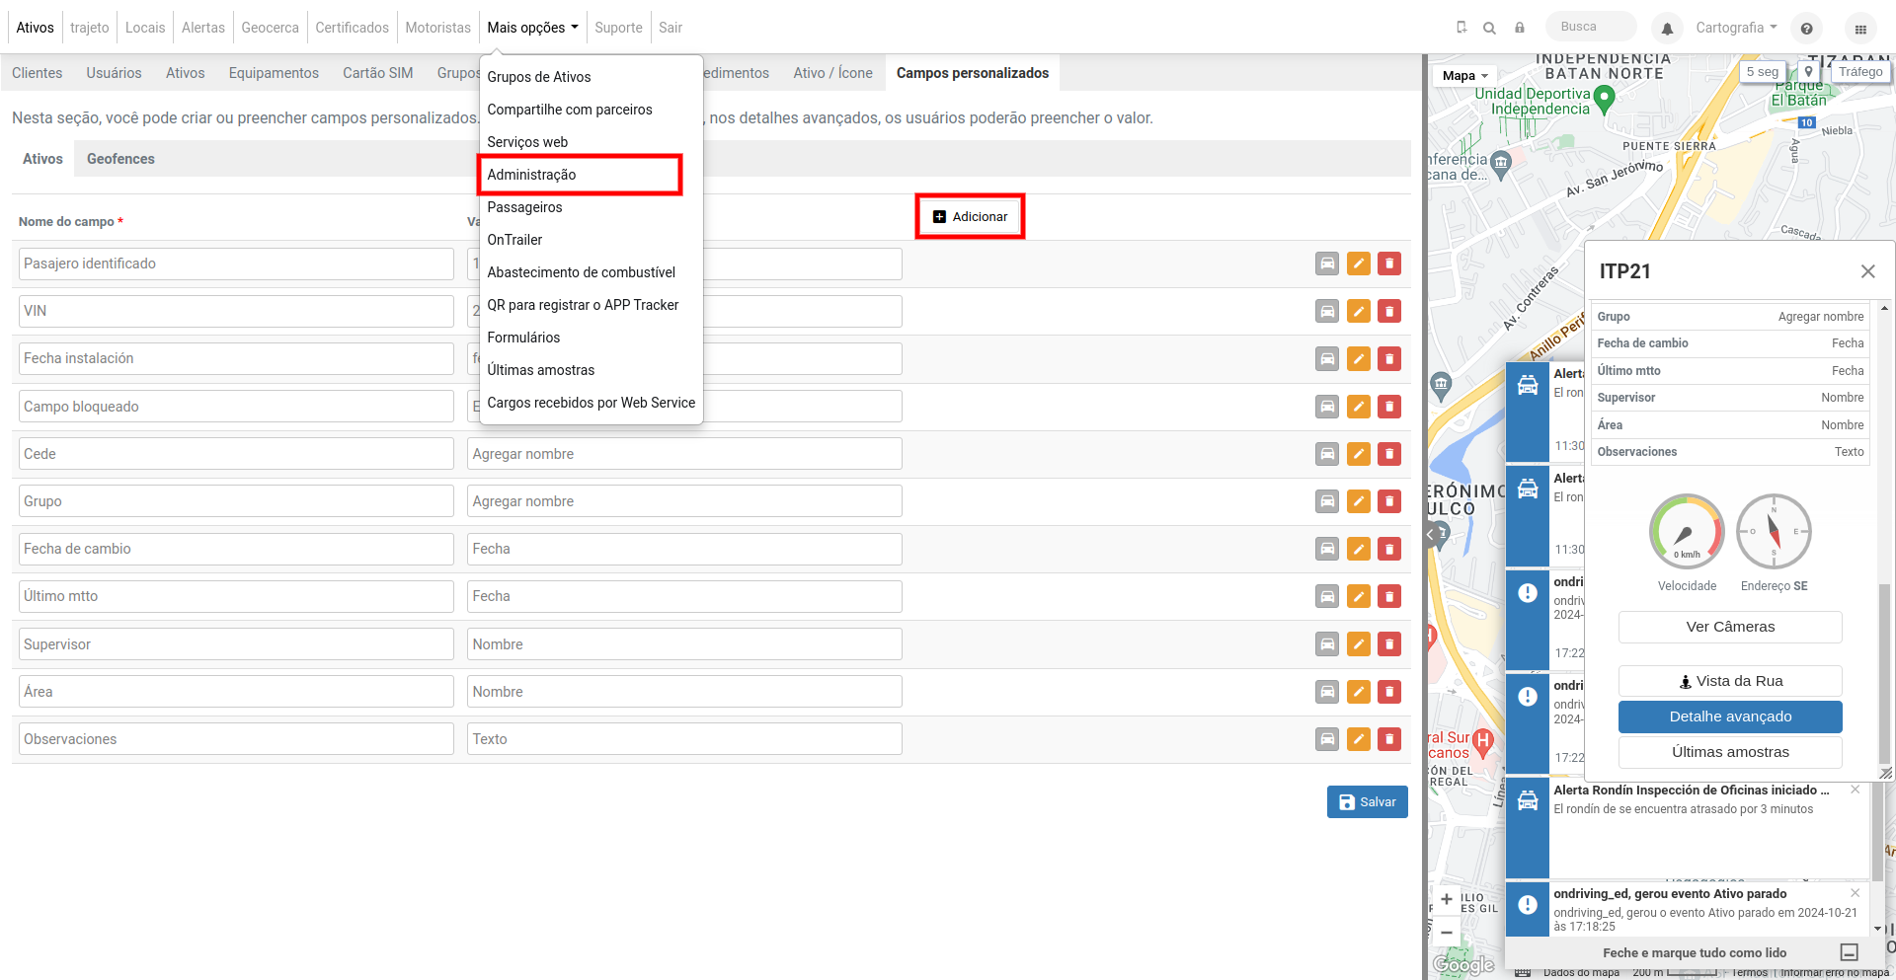
Task: Click vehicle icon for VIN row
Action: point(1327,312)
